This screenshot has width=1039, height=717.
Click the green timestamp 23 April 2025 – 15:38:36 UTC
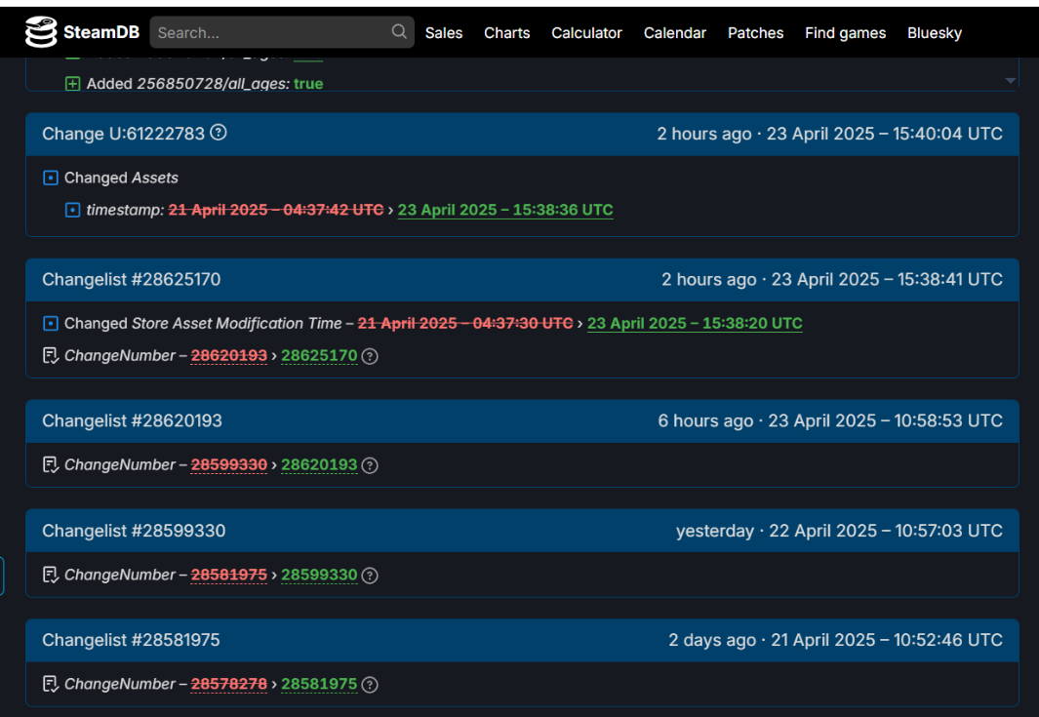[x=505, y=210]
